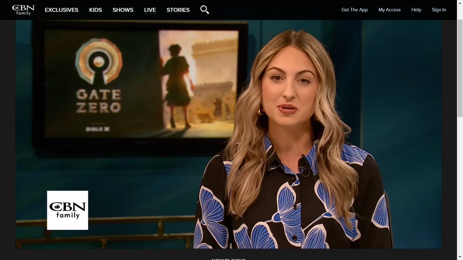Click Sign In

coord(439,10)
